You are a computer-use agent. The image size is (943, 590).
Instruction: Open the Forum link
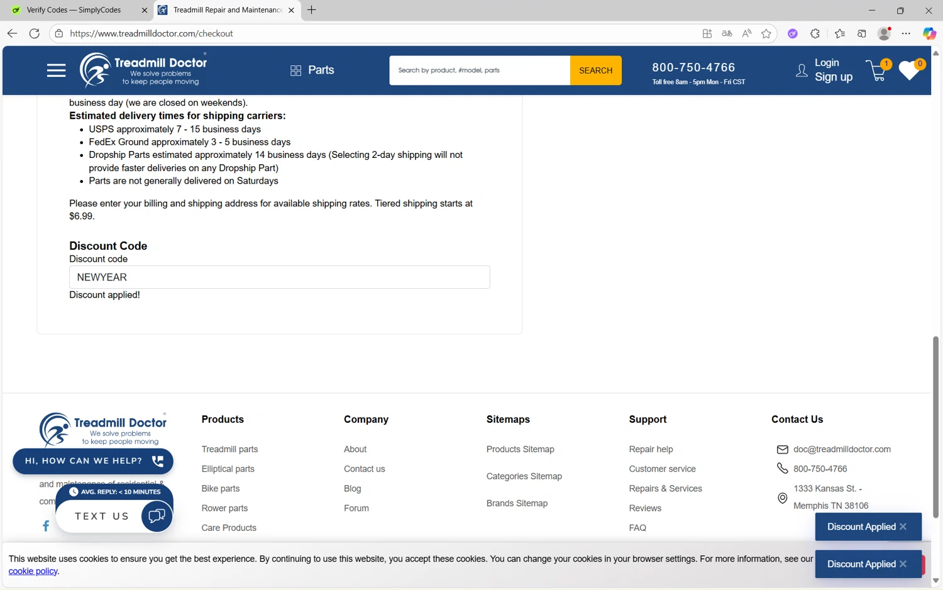356,508
